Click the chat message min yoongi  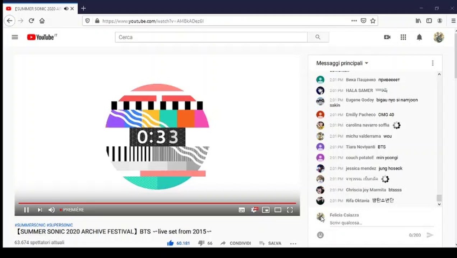tap(387, 158)
